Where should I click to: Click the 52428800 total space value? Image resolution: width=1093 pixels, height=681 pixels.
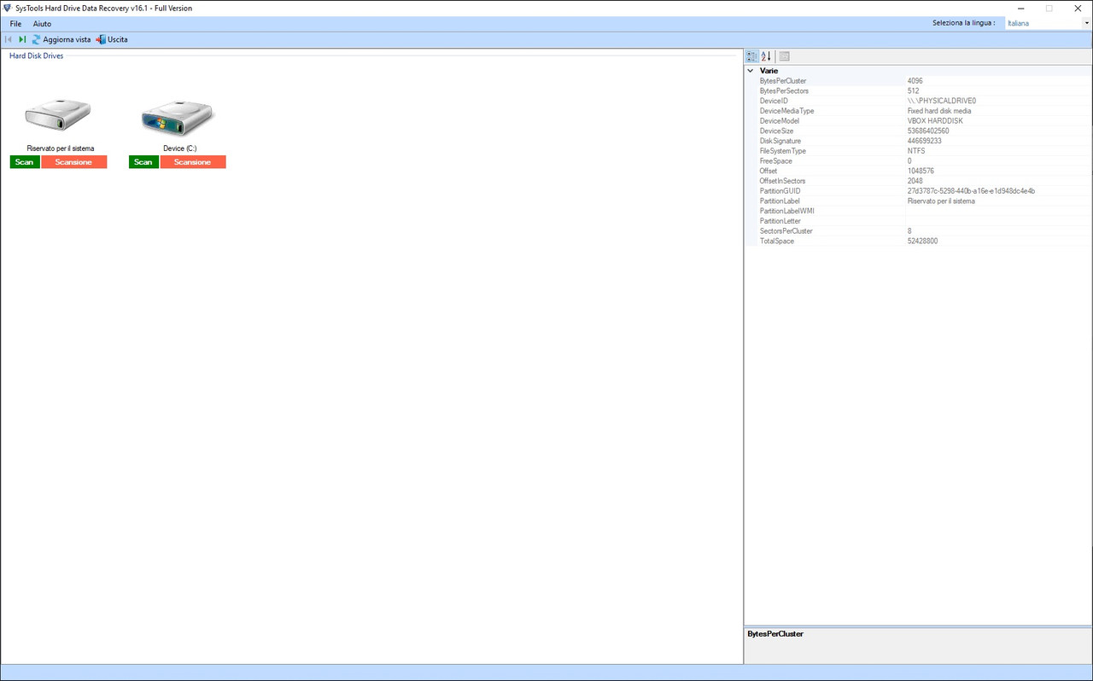[x=923, y=242]
